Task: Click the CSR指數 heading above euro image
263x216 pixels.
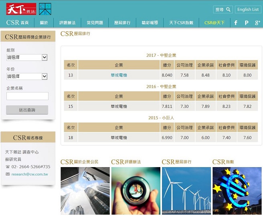Action: [x=223, y=162]
